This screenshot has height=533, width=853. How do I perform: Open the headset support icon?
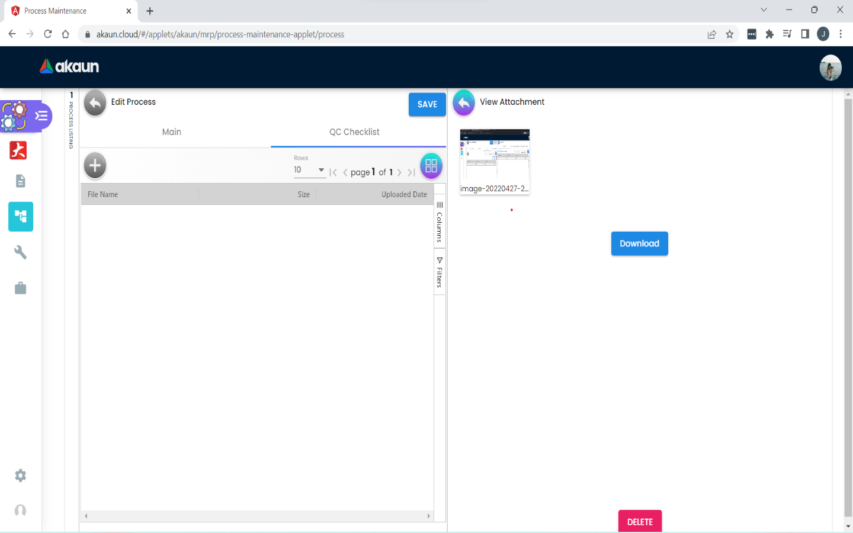20,510
